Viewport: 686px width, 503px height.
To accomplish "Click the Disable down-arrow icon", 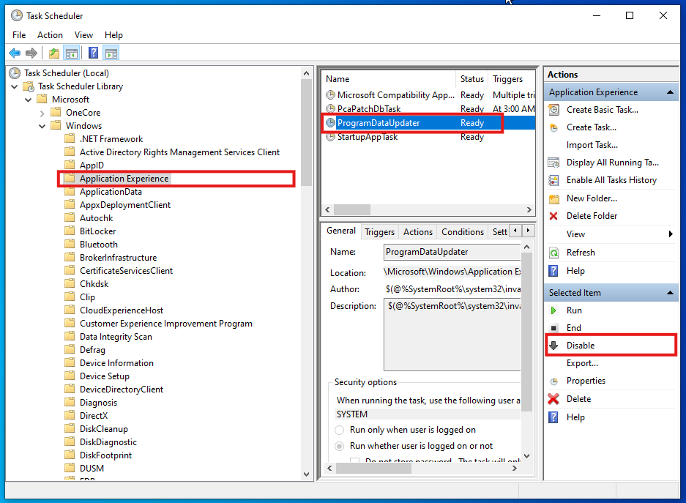I will pos(554,346).
